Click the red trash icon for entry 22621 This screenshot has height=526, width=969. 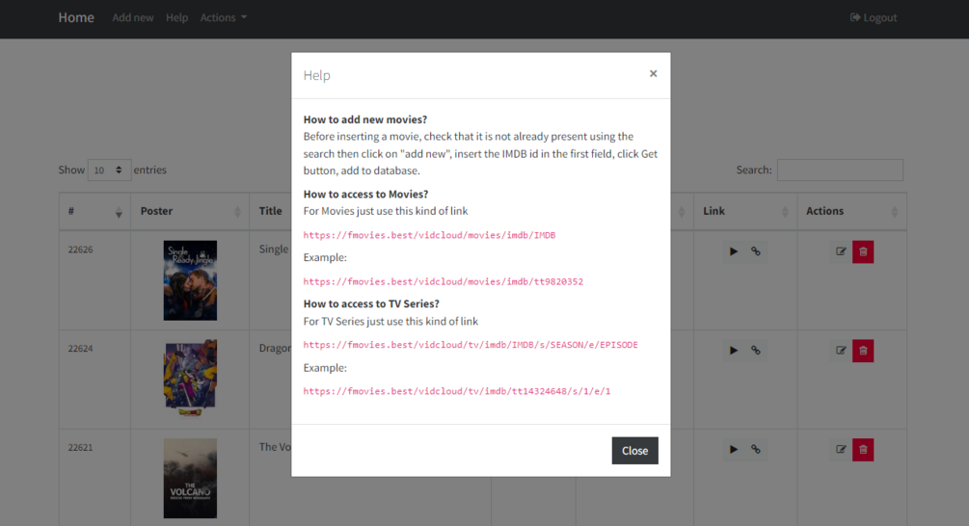(863, 449)
